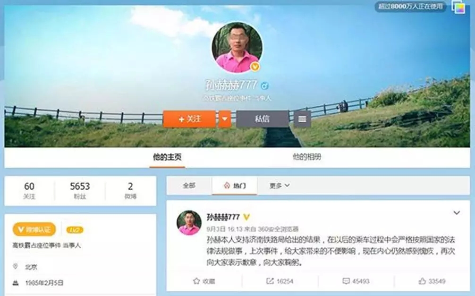Click the colorful app icon in top-right corner
Screen dimensions: 475x296
point(459,8)
